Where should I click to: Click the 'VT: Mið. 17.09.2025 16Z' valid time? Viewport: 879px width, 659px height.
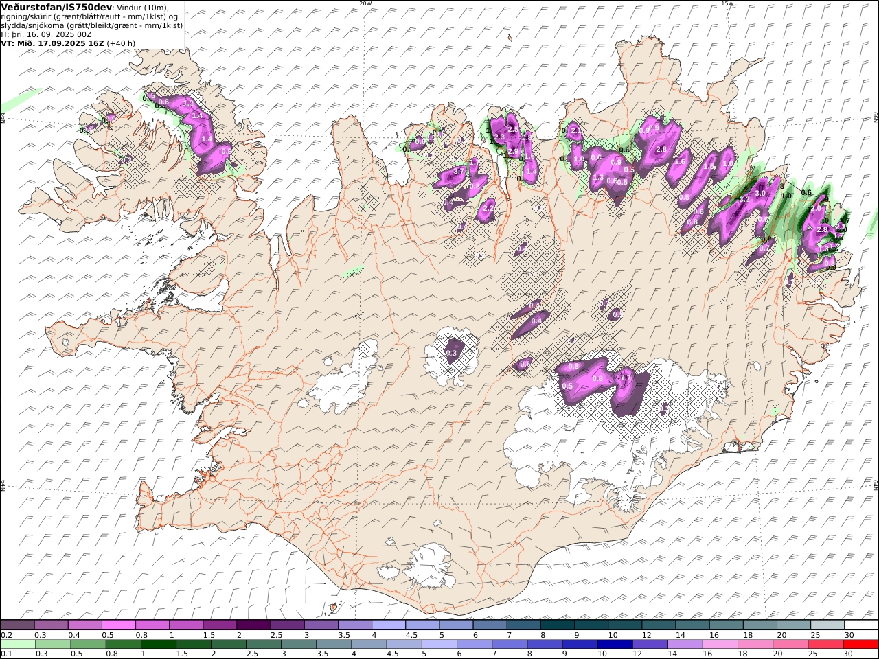click(x=52, y=43)
